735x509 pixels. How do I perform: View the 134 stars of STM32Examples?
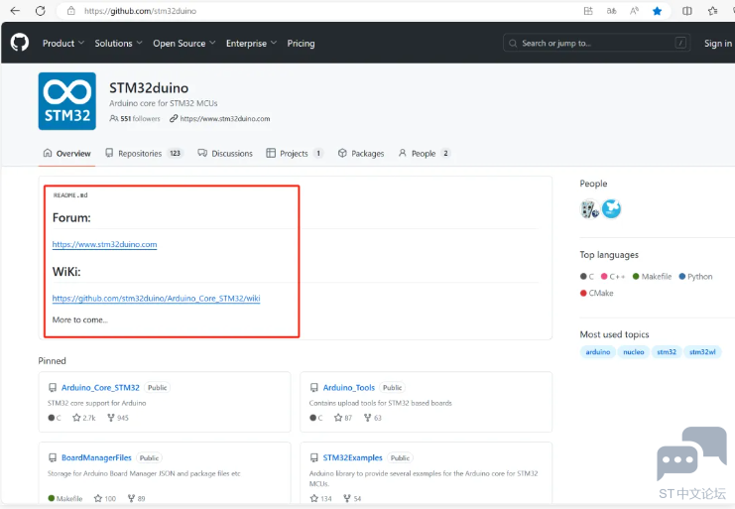point(320,499)
